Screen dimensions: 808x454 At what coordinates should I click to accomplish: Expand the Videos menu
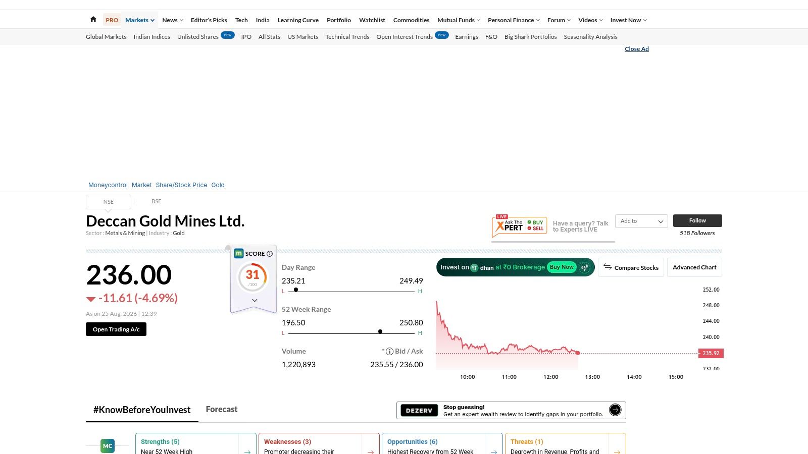click(590, 20)
